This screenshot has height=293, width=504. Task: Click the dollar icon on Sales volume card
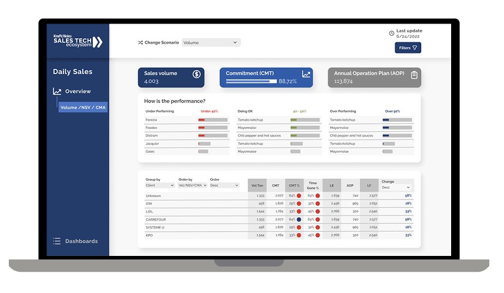196,74
